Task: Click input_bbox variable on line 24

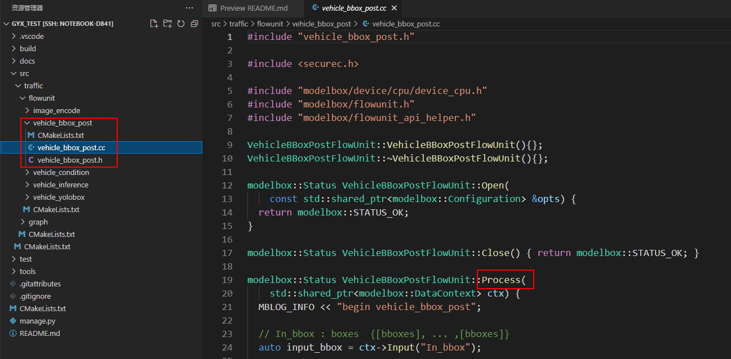Action: tap(314, 348)
